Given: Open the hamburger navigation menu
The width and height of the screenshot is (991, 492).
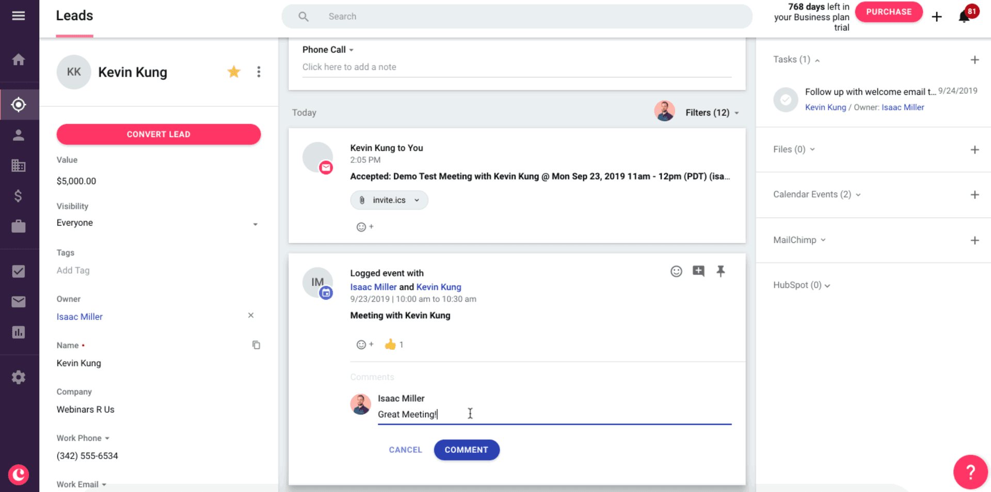Looking at the screenshot, I should click(x=19, y=16).
